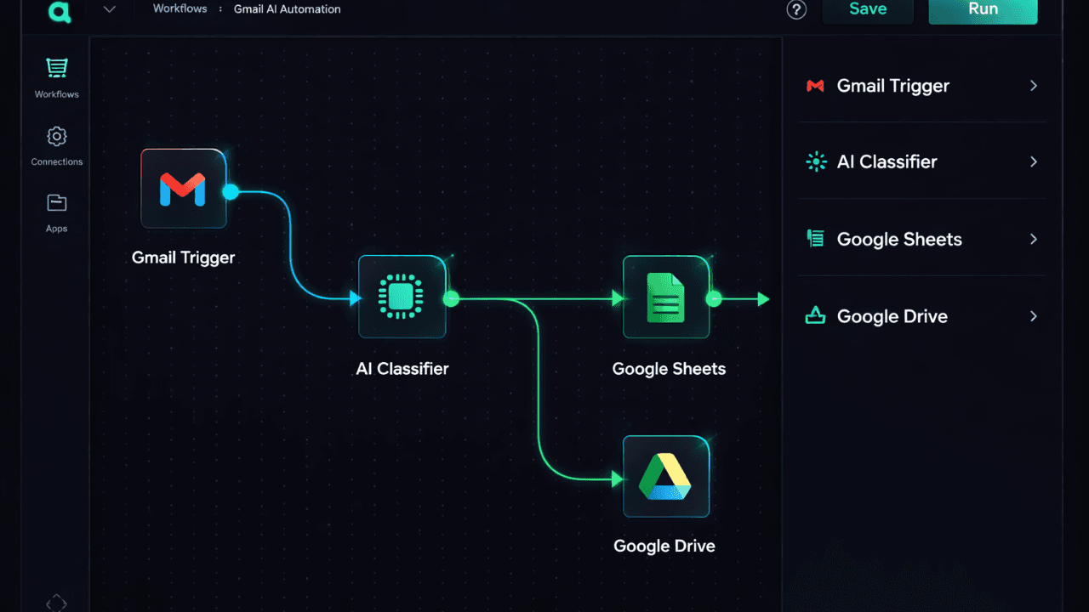Click the green output port of AI Classifier
The width and height of the screenshot is (1089, 612).
pyautogui.click(x=451, y=298)
